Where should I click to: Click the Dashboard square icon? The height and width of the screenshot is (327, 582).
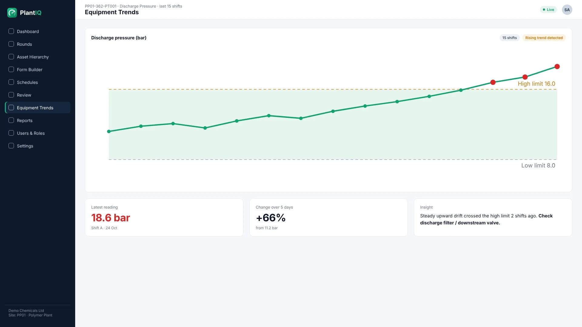(x=11, y=31)
